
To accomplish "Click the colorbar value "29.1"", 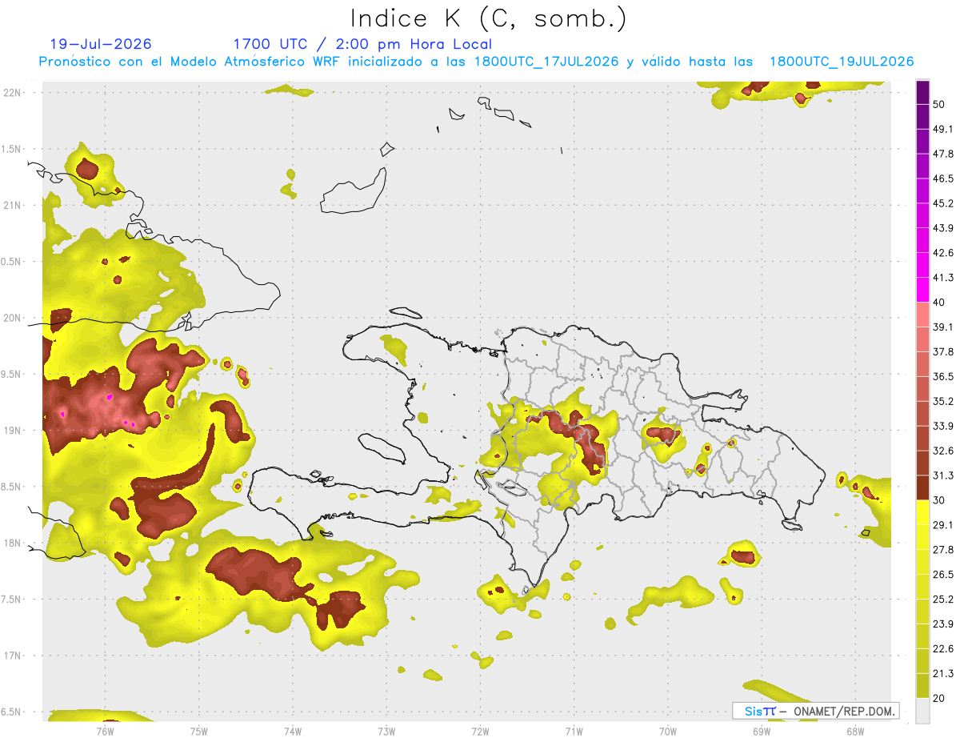I will pyautogui.click(x=942, y=526).
